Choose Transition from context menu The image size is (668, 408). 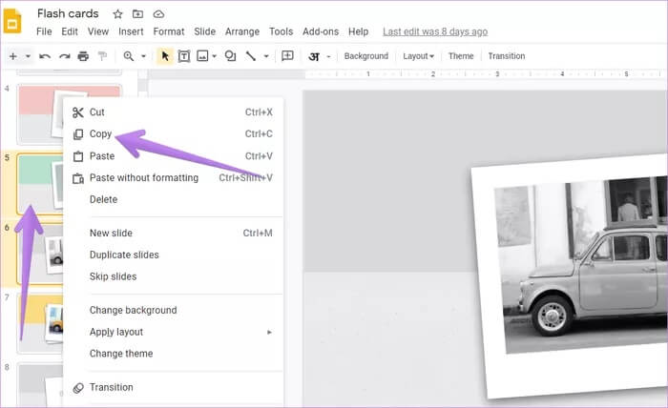pyautogui.click(x=173, y=388)
